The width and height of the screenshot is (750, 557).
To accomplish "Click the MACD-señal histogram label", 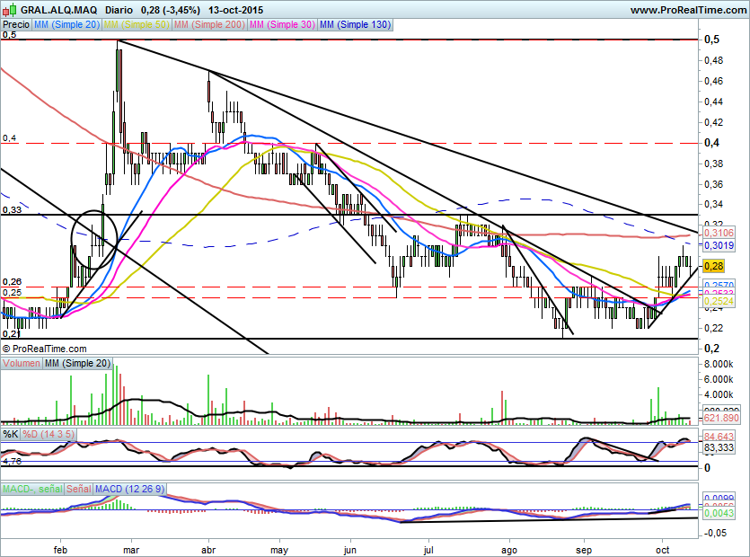I will click(x=31, y=489).
